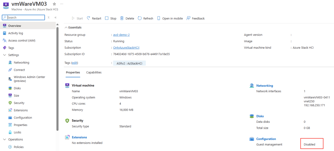Click the Disks icon in sidebar

[10, 88]
